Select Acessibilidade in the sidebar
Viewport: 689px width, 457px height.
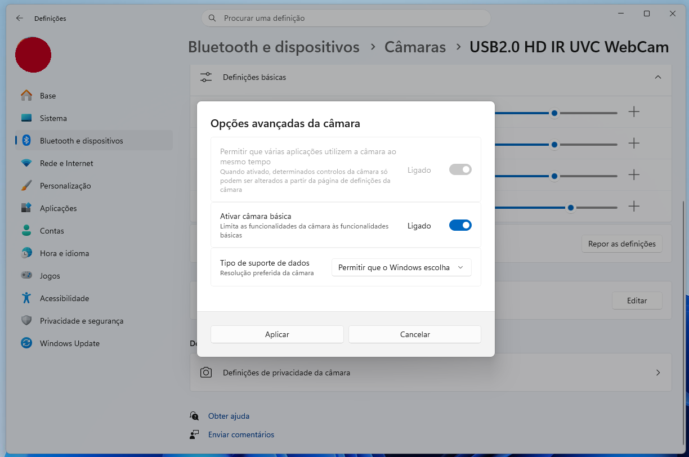(x=94, y=298)
